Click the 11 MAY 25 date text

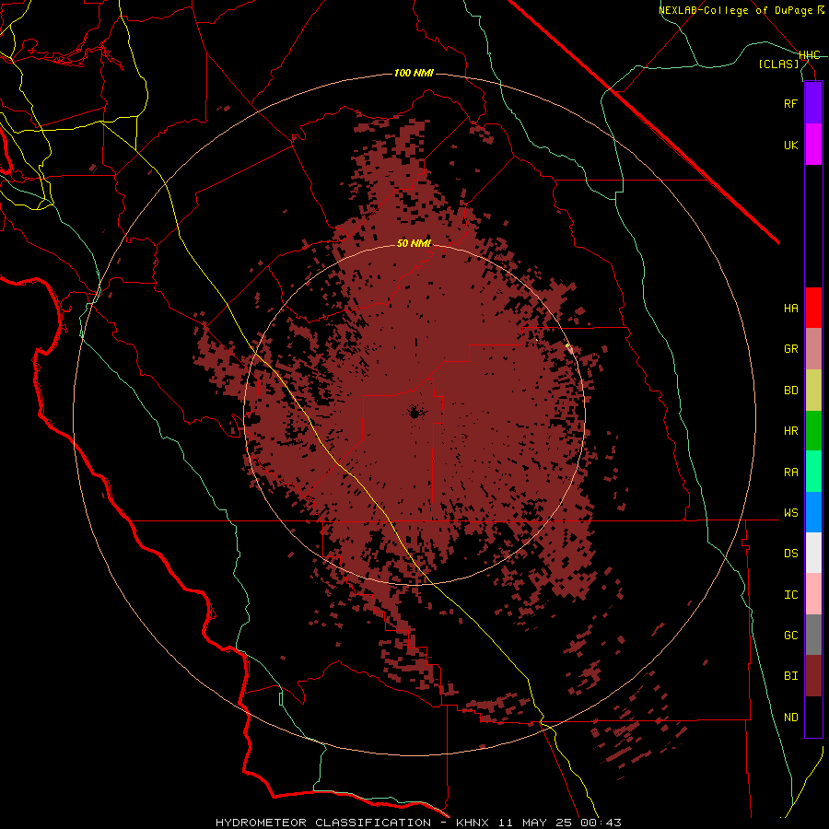(x=537, y=823)
